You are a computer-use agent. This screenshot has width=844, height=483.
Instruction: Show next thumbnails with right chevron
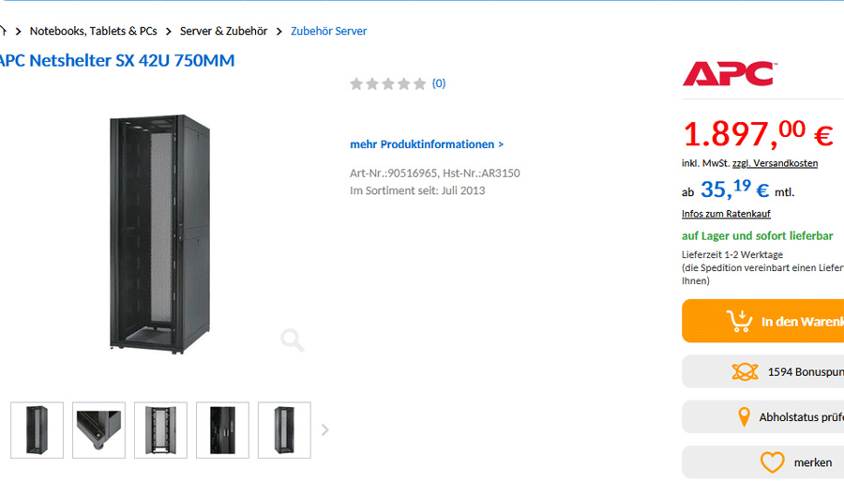[325, 430]
